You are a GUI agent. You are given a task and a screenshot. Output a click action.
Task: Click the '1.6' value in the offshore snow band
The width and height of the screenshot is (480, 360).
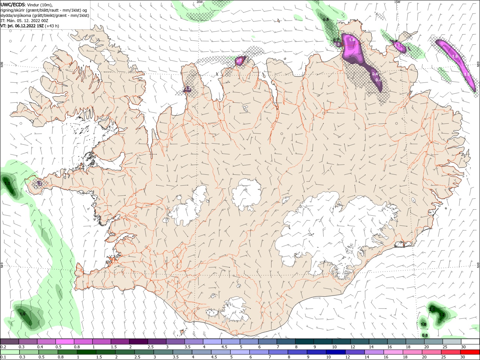[x=455, y=56]
